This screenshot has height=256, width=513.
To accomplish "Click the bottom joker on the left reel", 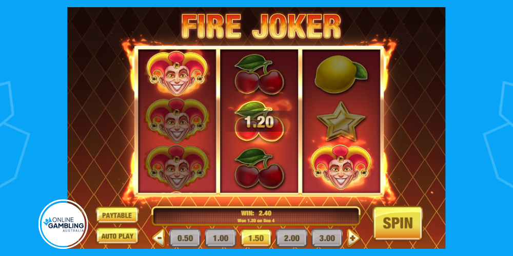I will pos(177,167).
